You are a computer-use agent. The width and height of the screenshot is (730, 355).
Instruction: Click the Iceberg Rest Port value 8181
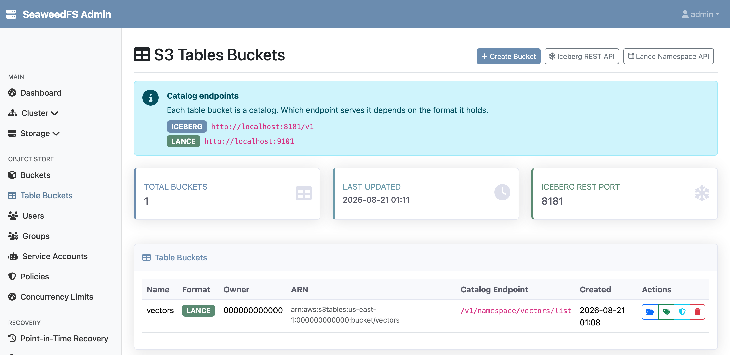point(552,201)
